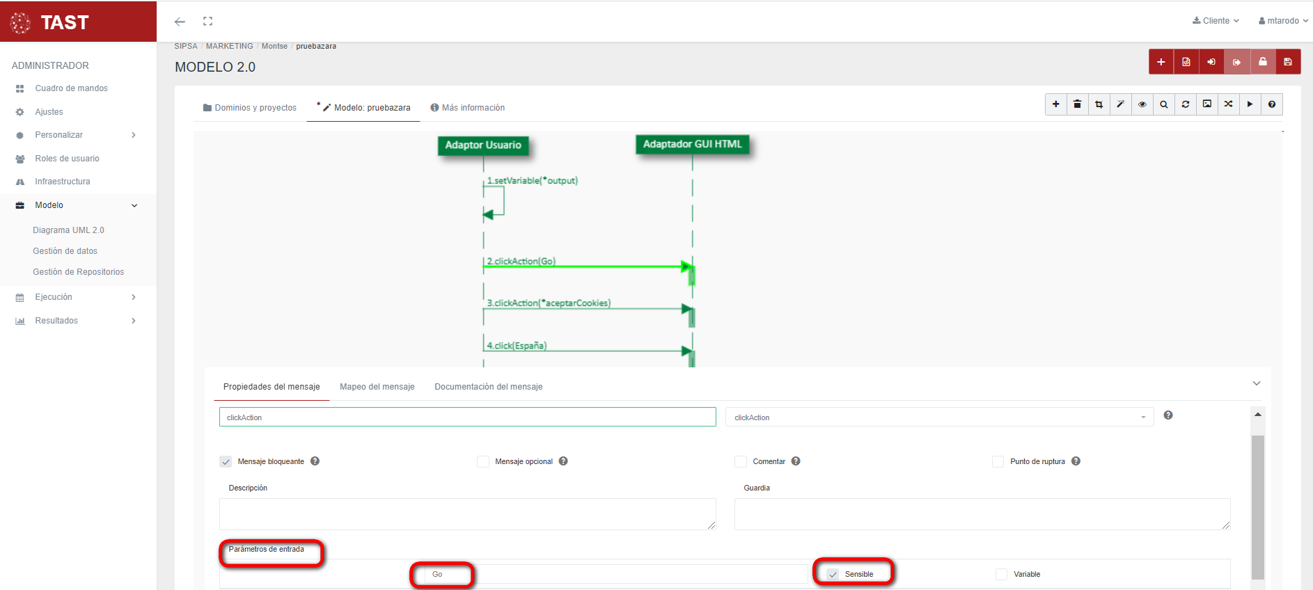Click the fullscreen icon in the top bar
Viewport: 1313px width, 590px height.
point(207,22)
